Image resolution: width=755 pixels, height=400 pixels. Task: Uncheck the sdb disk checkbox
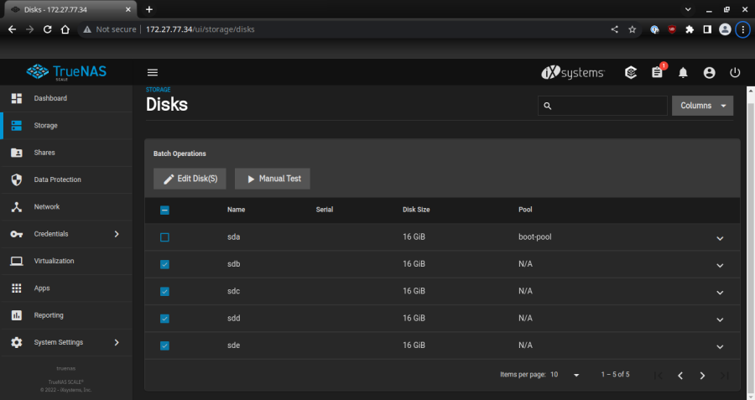click(164, 264)
